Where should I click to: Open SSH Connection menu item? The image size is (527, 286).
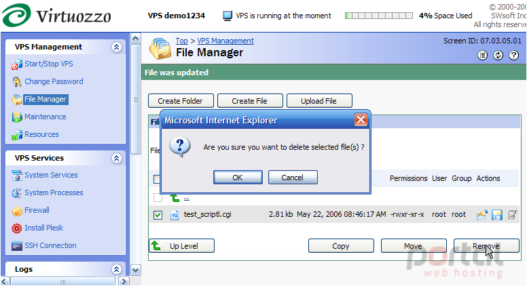click(50, 245)
